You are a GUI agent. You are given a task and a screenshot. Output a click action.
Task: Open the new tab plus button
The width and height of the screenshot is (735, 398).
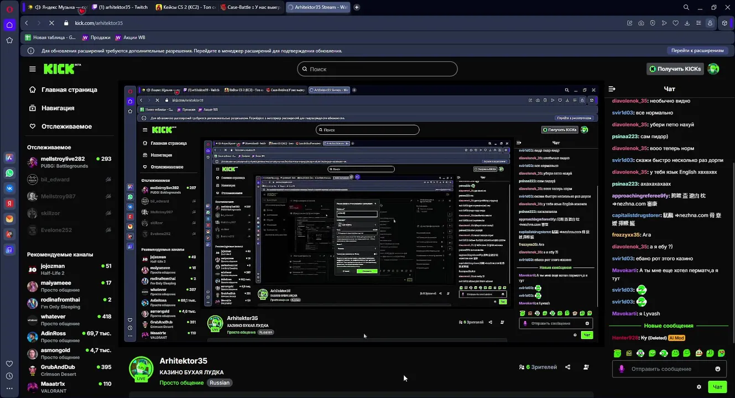point(357,7)
